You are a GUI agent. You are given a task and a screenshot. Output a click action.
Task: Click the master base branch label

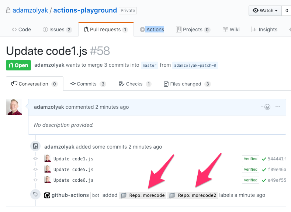pos(149,65)
